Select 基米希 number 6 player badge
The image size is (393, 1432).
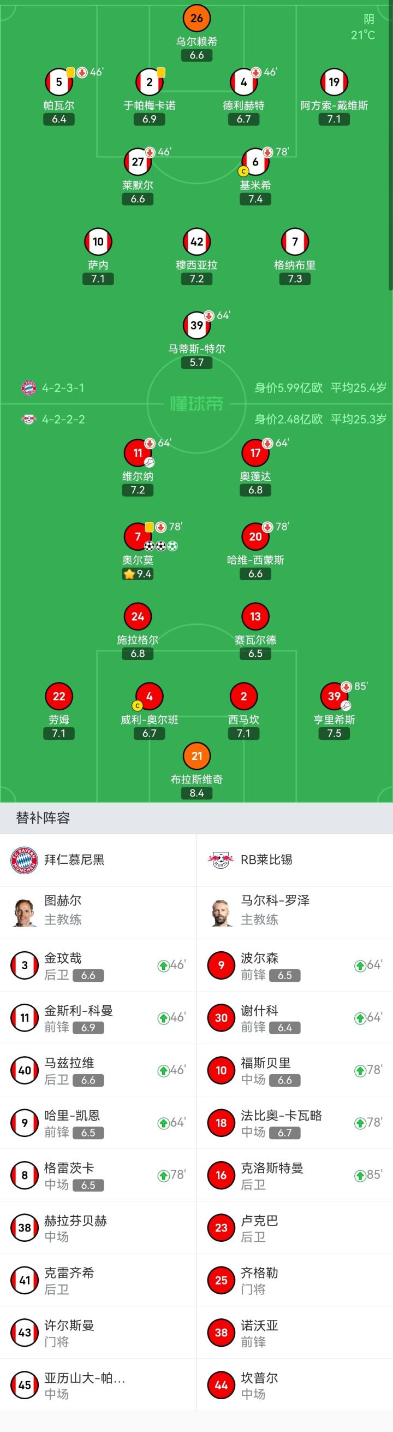[x=255, y=162]
